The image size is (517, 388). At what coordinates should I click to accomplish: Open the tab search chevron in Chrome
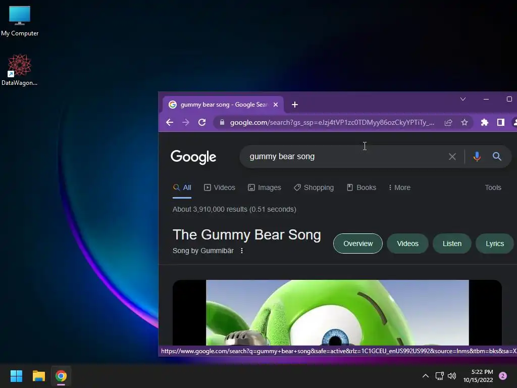[x=463, y=99]
